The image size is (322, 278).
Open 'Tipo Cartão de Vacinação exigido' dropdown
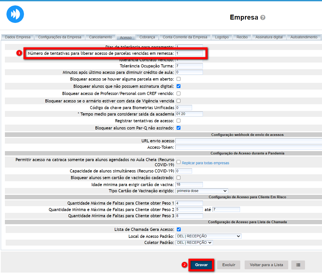pos(202,191)
